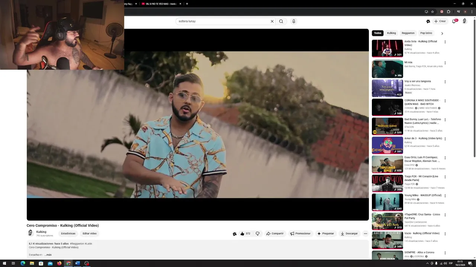Screen dimensions: 476x267
Task: Switch to the '06. SI NO TE VEO MAS' tab
Action: pos(161,4)
